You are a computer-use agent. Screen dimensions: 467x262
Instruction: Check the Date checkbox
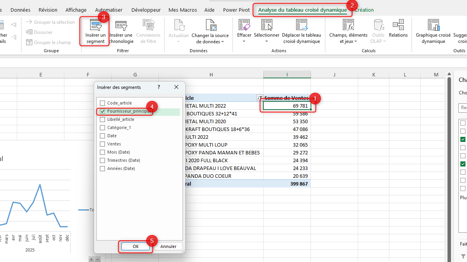click(103, 136)
